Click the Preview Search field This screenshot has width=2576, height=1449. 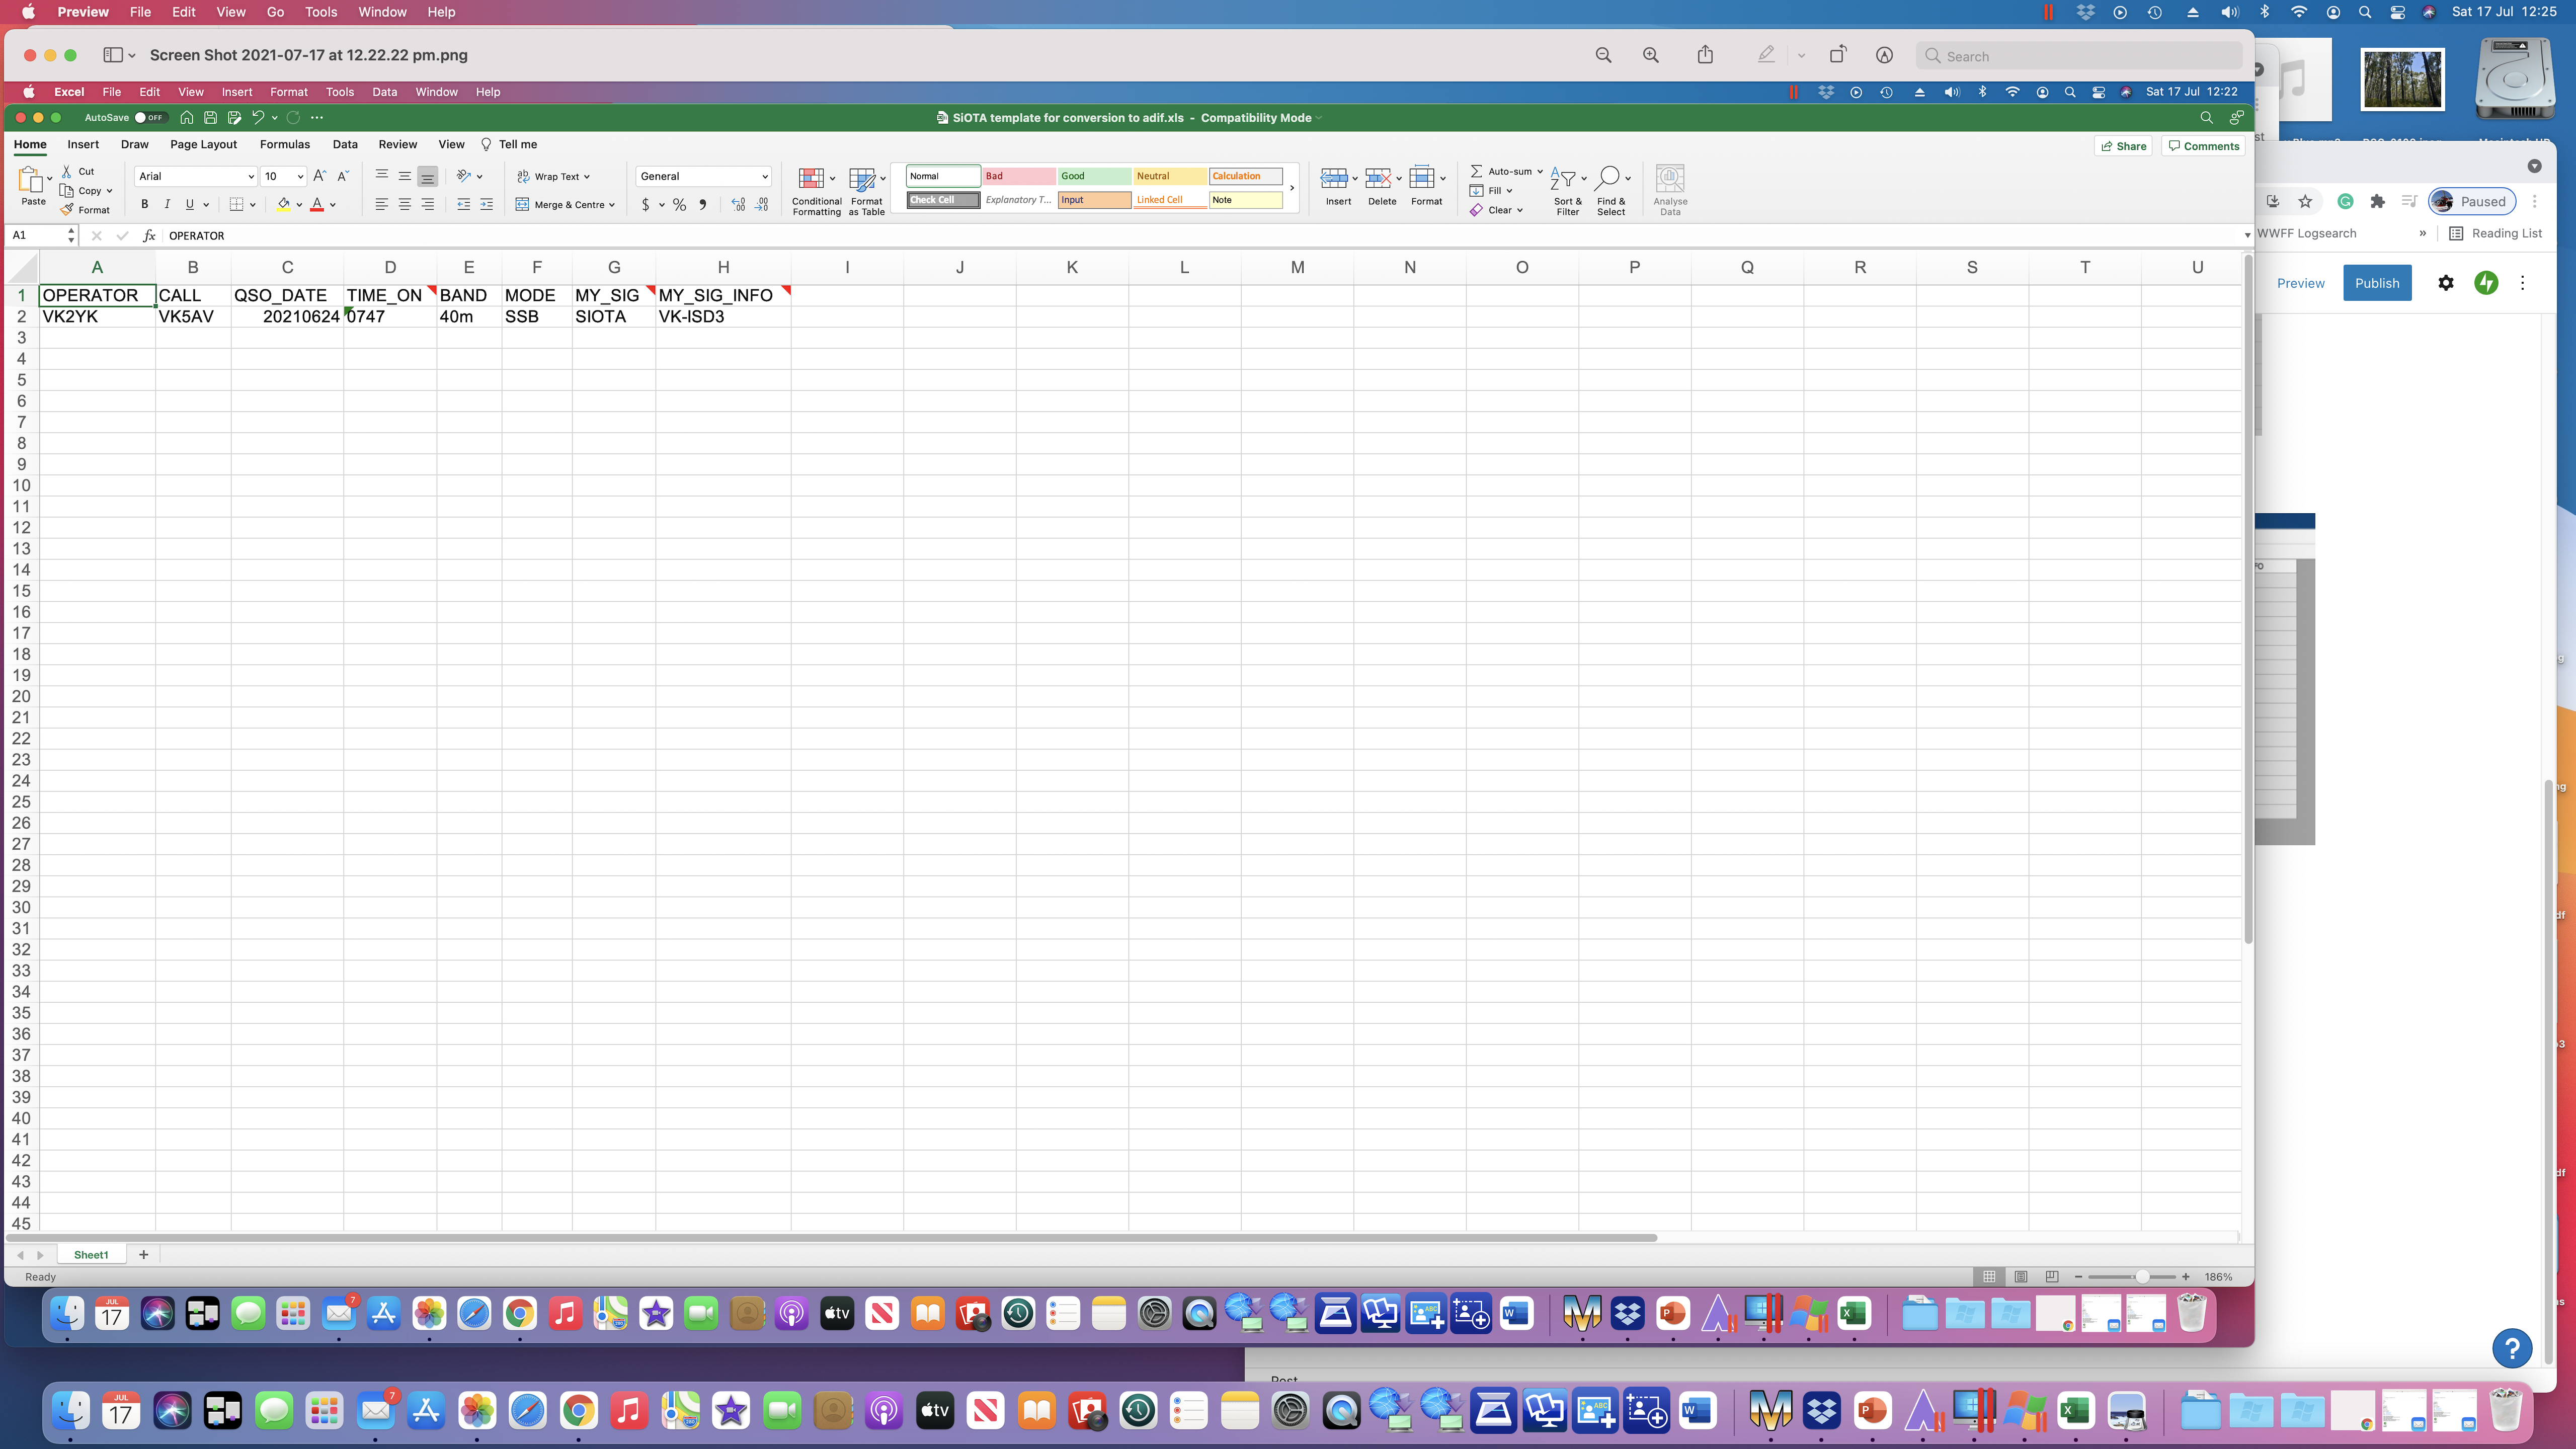pyautogui.click(x=2080, y=56)
